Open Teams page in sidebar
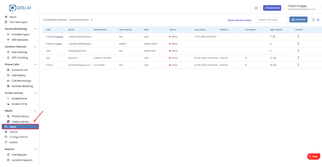The width and height of the screenshot is (322, 167). [x=14, y=132]
